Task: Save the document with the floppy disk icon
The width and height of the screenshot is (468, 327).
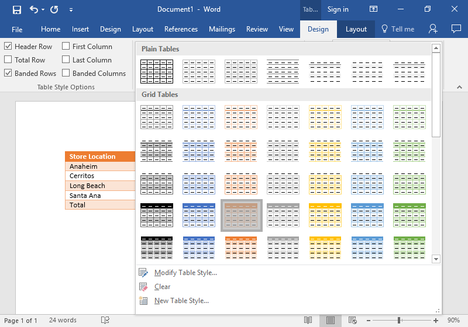Action: pos(17,9)
